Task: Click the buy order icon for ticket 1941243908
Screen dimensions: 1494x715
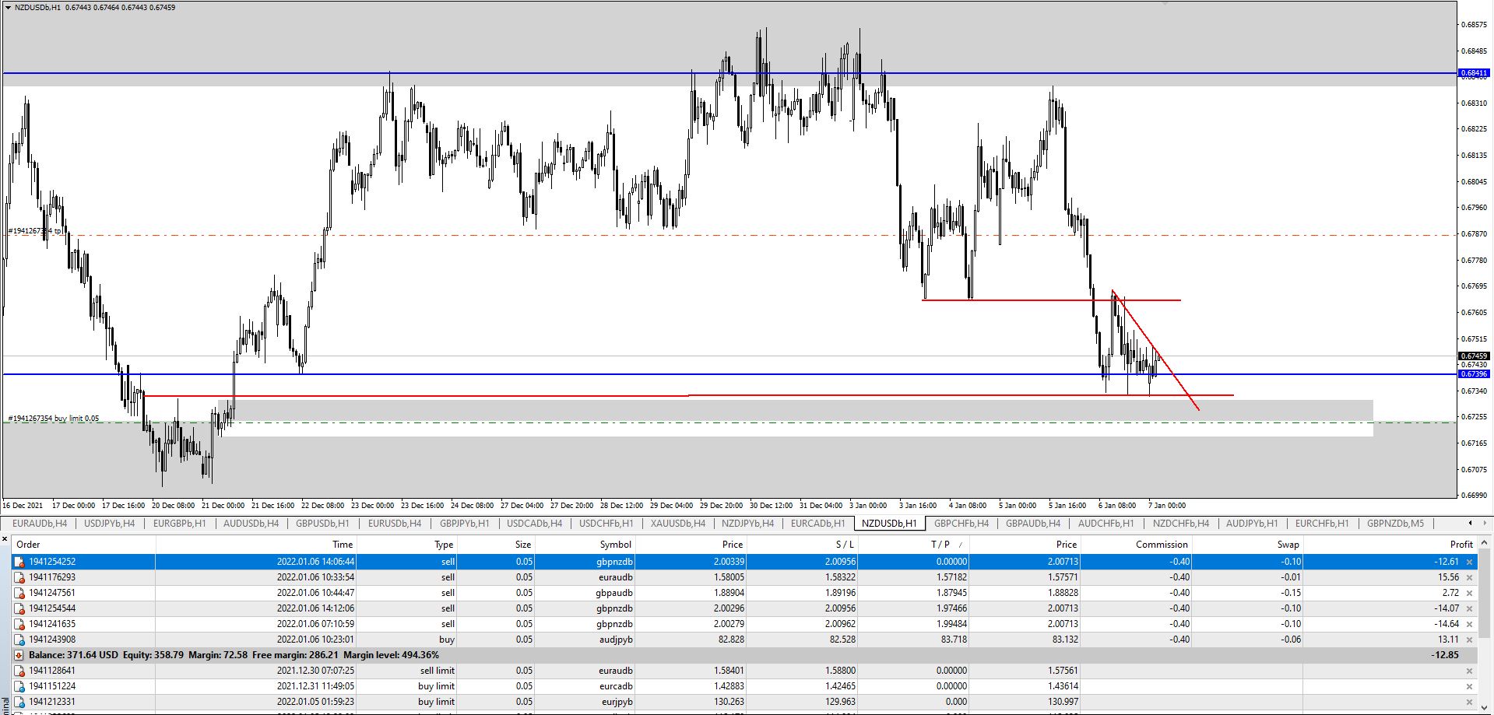Action: click(x=20, y=640)
